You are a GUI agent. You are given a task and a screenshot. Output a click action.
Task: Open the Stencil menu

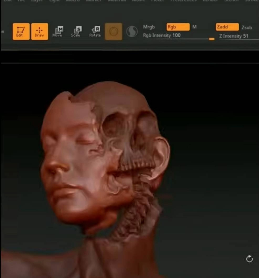231,1
